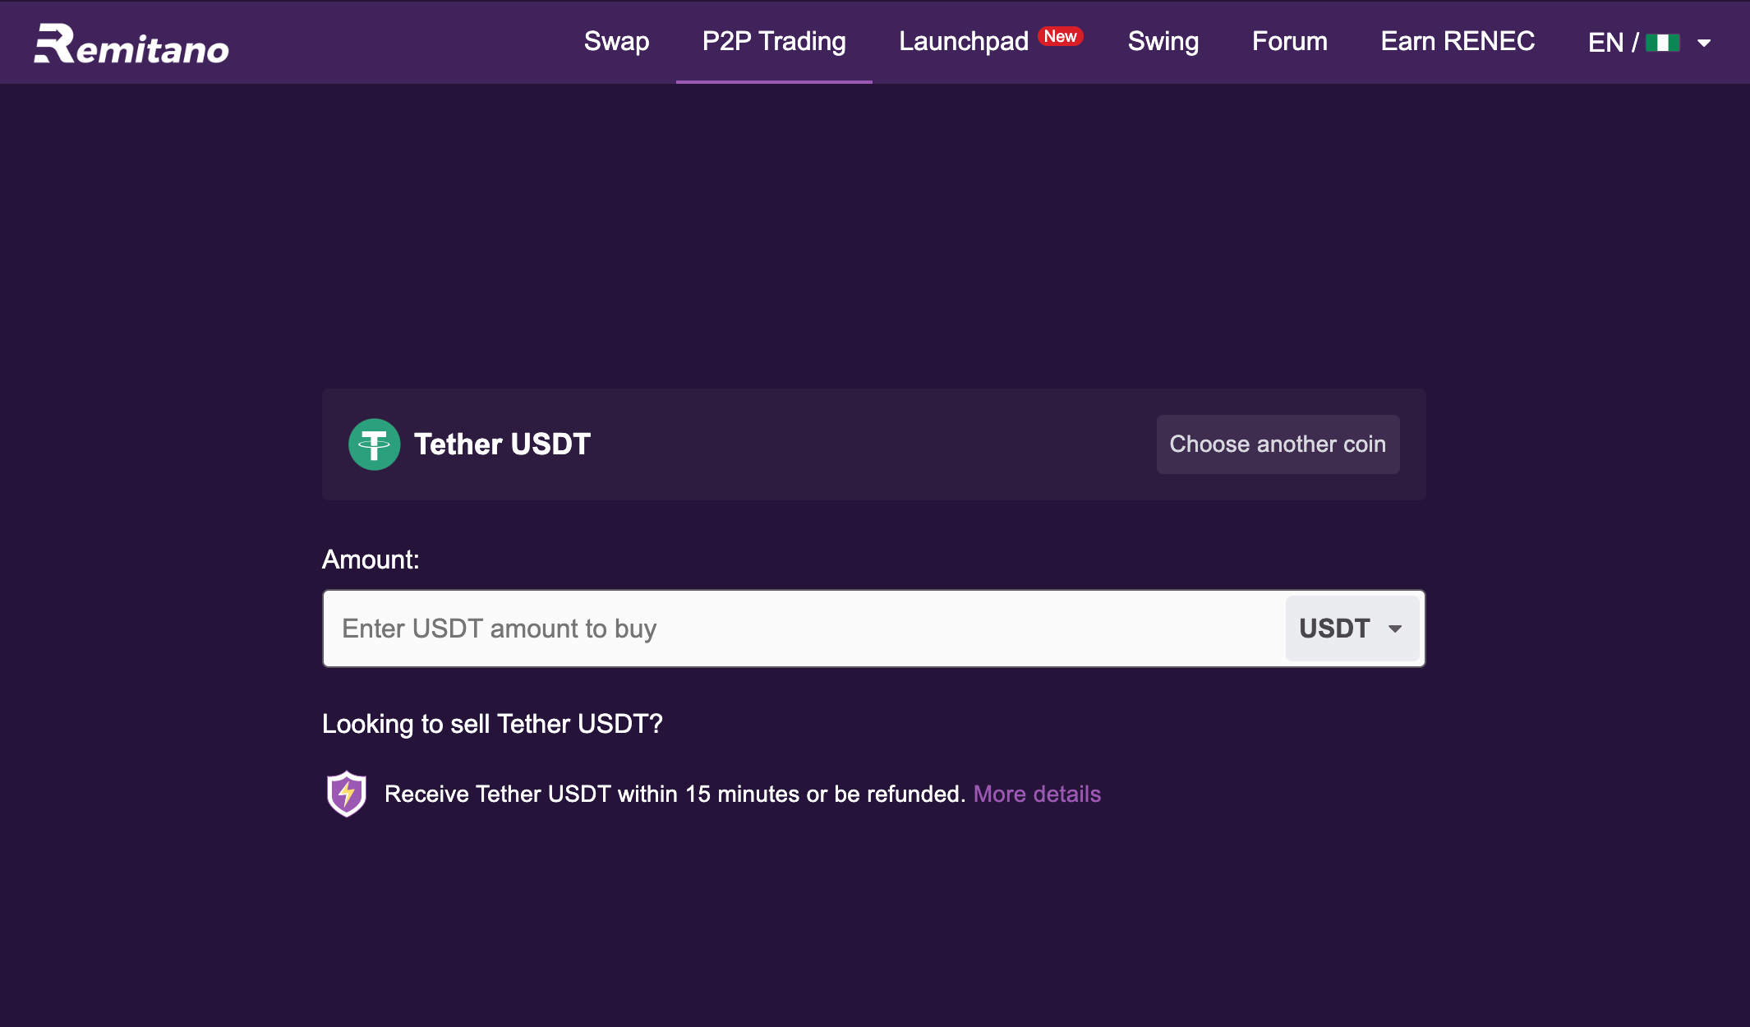Expand the language selector arrow

[1704, 43]
